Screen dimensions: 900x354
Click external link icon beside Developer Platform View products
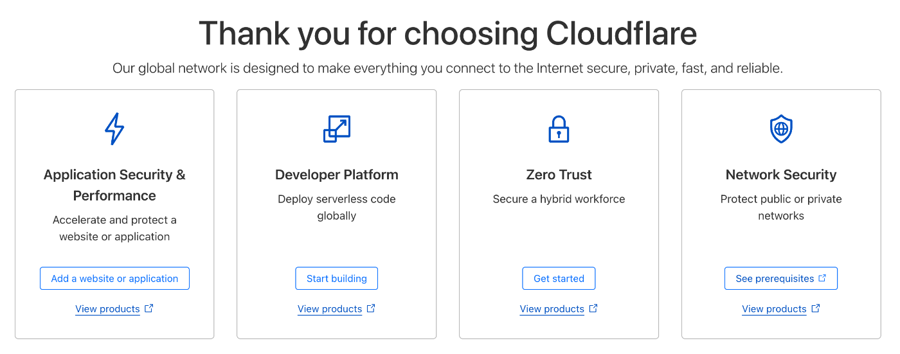click(x=371, y=308)
